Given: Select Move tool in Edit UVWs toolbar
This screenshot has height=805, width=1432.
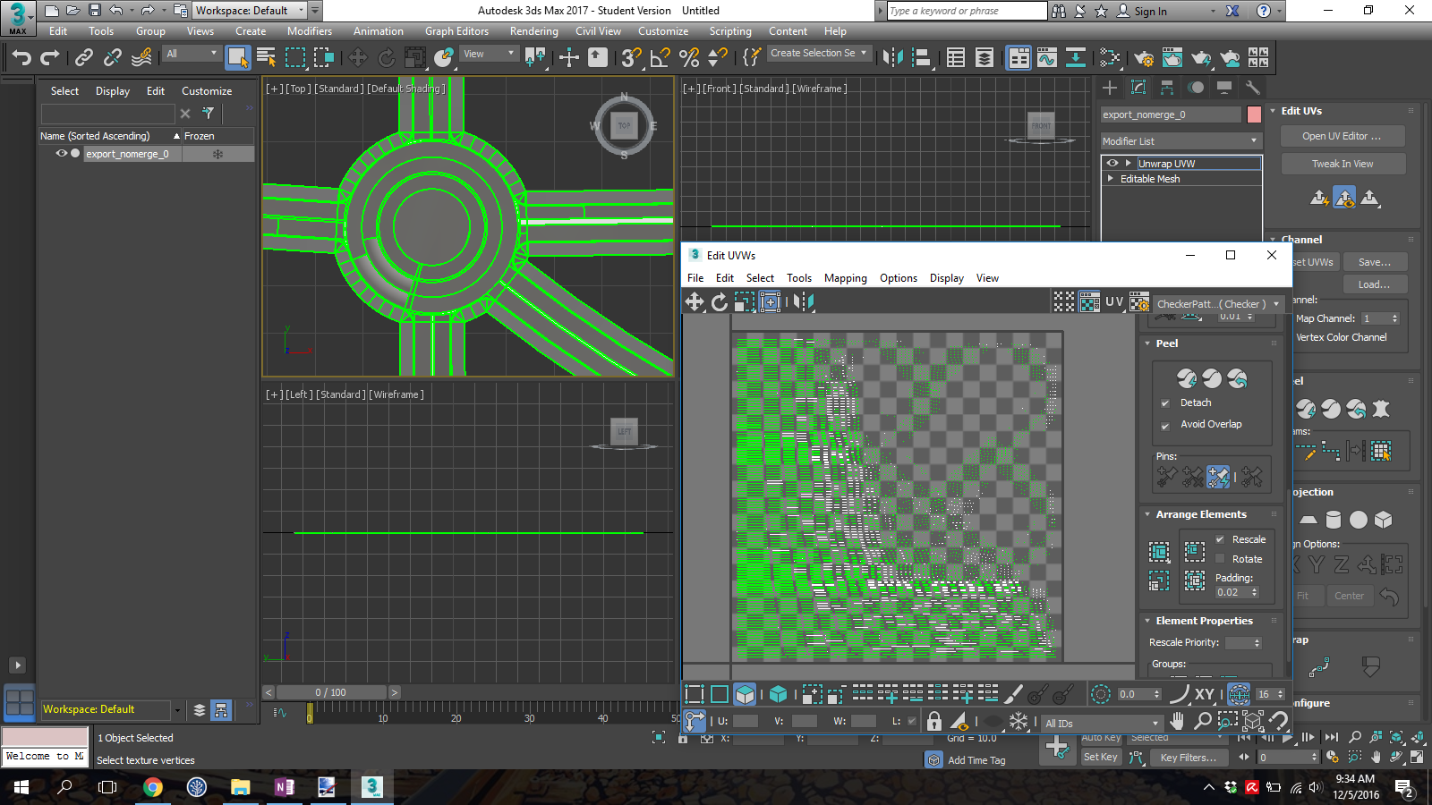Looking at the screenshot, I should pos(695,302).
